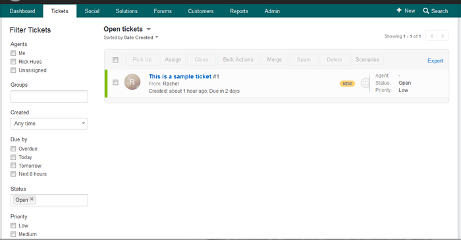The width and height of the screenshot is (461, 240).
Task: Open the Admin tab
Action: (272, 11)
